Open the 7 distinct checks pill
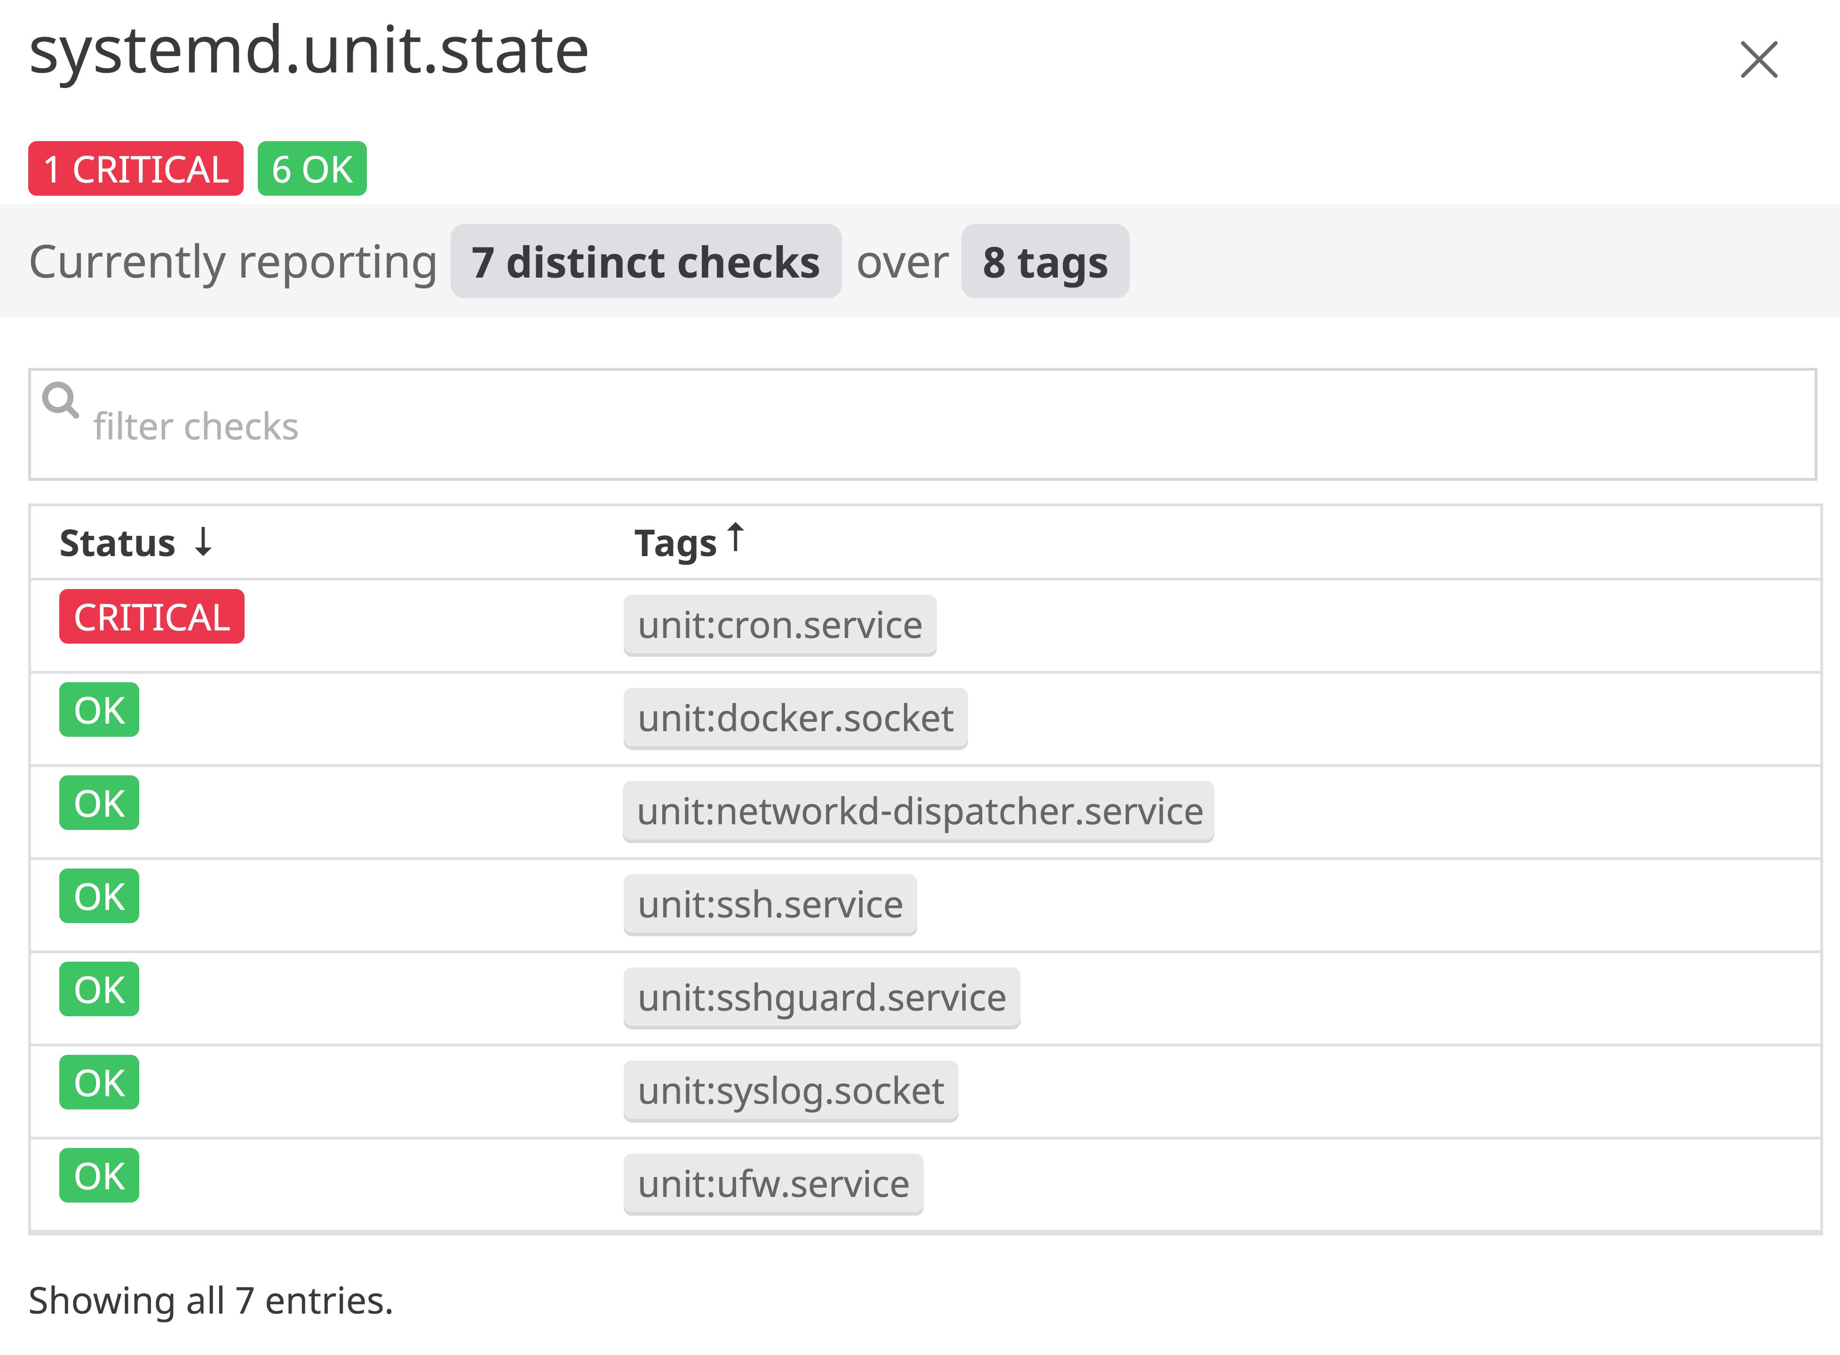The width and height of the screenshot is (1840, 1355). pos(645,262)
